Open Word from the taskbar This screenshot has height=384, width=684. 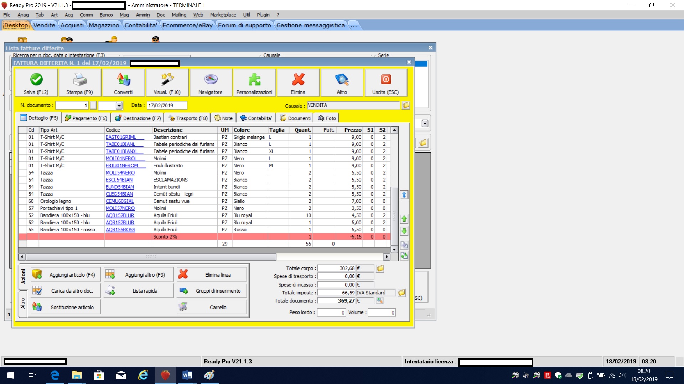(187, 375)
